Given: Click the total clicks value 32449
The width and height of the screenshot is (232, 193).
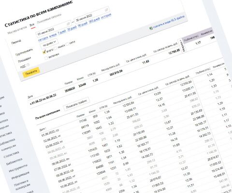Looking at the screenshot, I should (x=82, y=85).
